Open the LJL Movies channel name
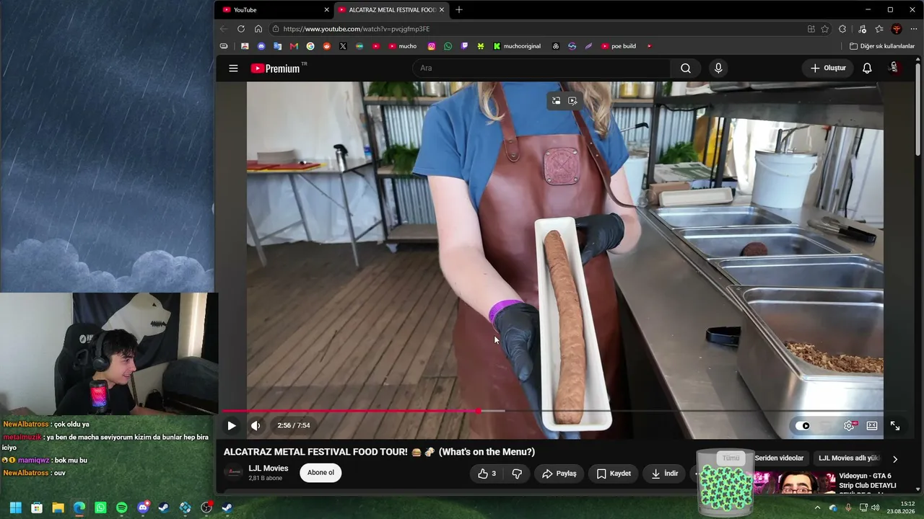Screen dimensions: 924x519 pos(269,469)
